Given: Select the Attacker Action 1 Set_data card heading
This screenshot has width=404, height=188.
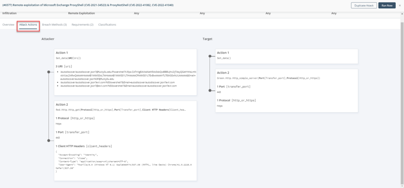Looking at the screenshot, I should pyautogui.click(x=61, y=53).
